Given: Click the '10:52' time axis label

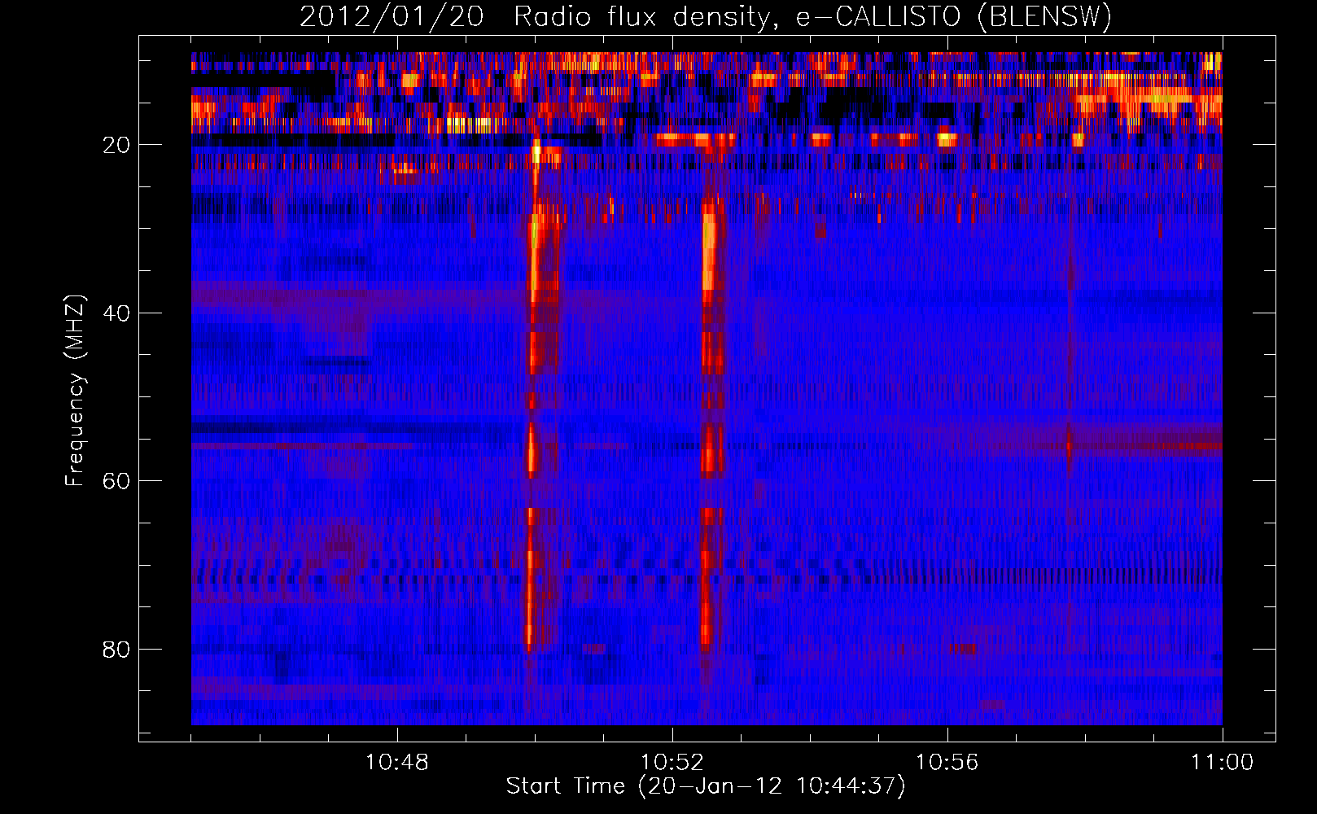Looking at the screenshot, I should pos(672,763).
